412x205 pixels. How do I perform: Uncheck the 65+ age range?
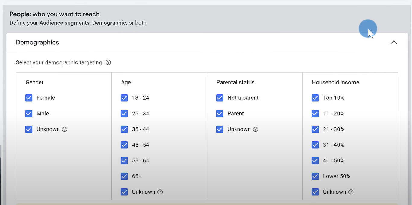pyautogui.click(x=124, y=176)
